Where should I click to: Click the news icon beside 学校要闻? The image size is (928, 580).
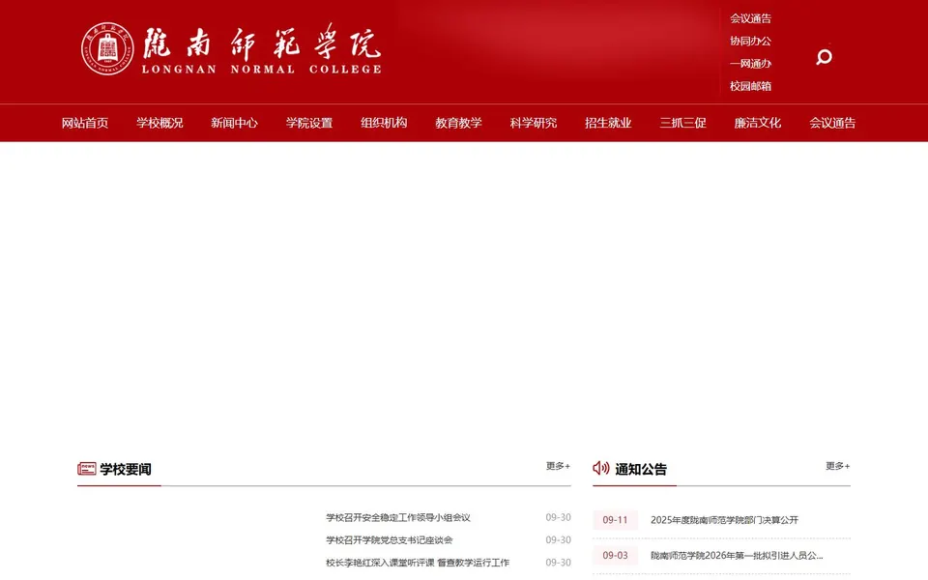pyautogui.click(x=86, y=469)
